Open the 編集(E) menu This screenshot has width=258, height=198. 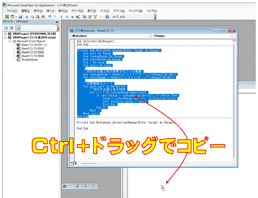point(26,11)
